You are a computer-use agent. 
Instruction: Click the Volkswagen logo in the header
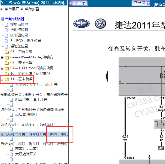point(100,23)
